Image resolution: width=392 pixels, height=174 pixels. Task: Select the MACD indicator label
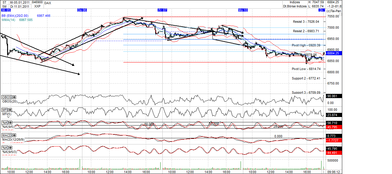(x=6, y=135)
